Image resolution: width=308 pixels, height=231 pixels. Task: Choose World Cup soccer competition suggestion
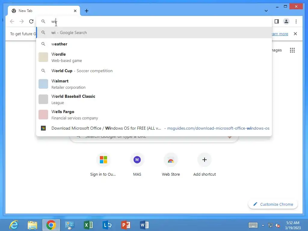[154, 71]
